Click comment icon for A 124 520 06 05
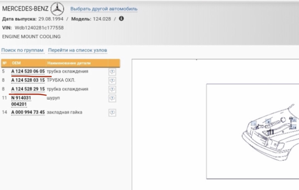Viewport: 299px width, 190px height. 112,72
